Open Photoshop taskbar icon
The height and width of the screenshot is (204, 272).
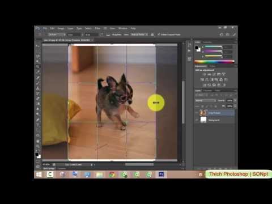tap(161, 175)
